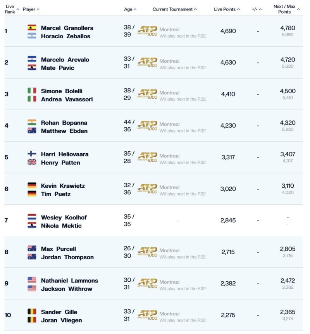Sort table by Player column
This screenshot has width=310, height=334.
click(x=31, y=9)
